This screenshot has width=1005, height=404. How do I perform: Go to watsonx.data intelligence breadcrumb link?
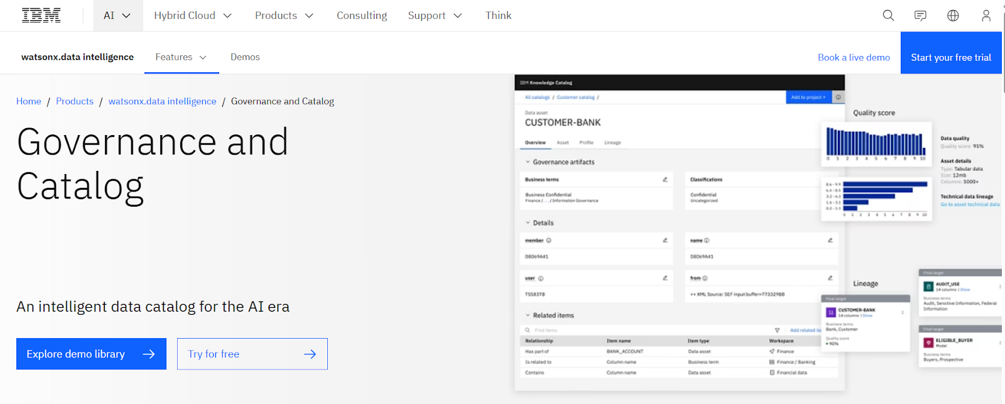(x=162, y=101)
